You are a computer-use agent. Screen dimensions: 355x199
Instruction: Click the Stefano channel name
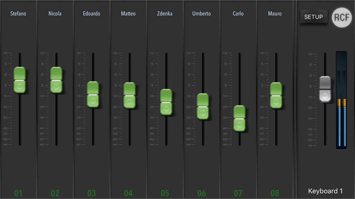pyautogui.click(x=18, y=13)
